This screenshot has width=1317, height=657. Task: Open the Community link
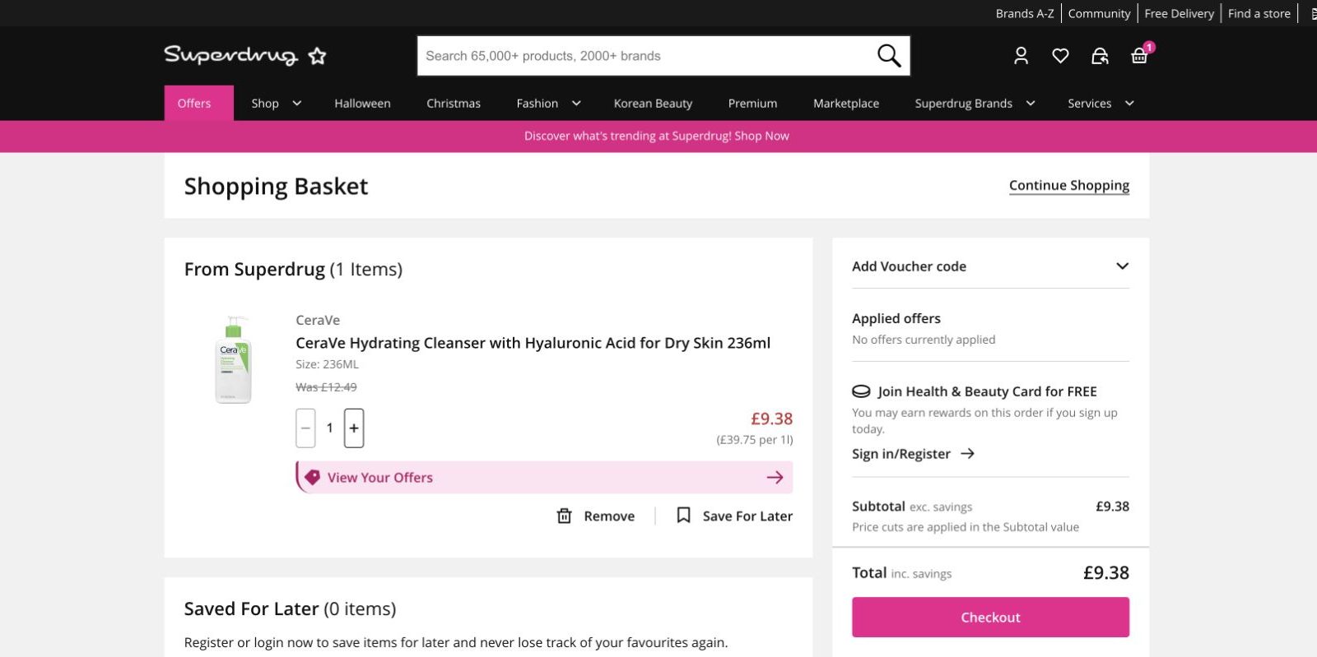click(x=1099, y=13)
